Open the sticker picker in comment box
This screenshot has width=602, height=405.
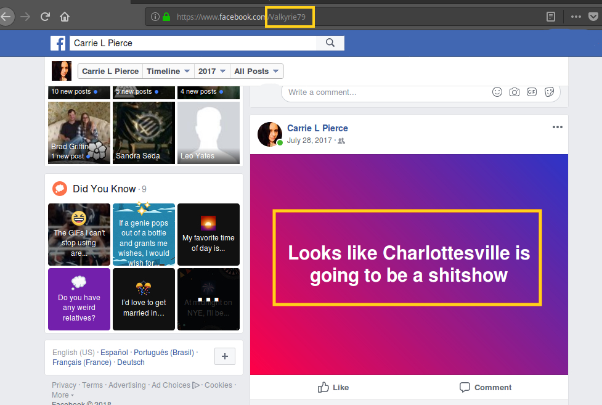(549, 92)
